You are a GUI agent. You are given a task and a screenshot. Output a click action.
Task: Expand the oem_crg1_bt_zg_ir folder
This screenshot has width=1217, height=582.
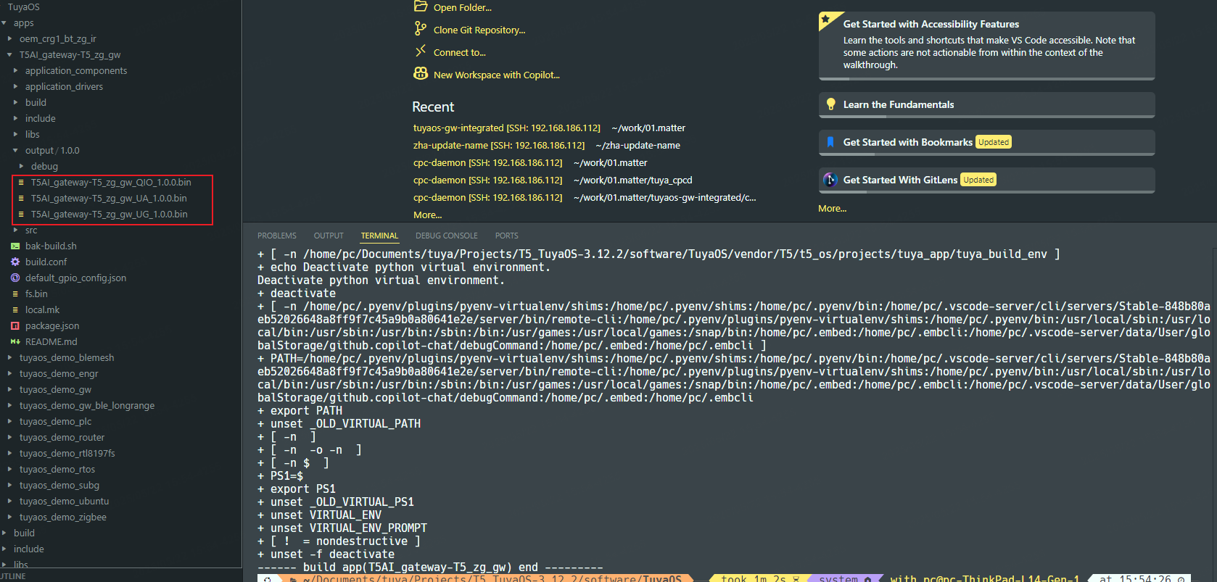pos(9,39)
